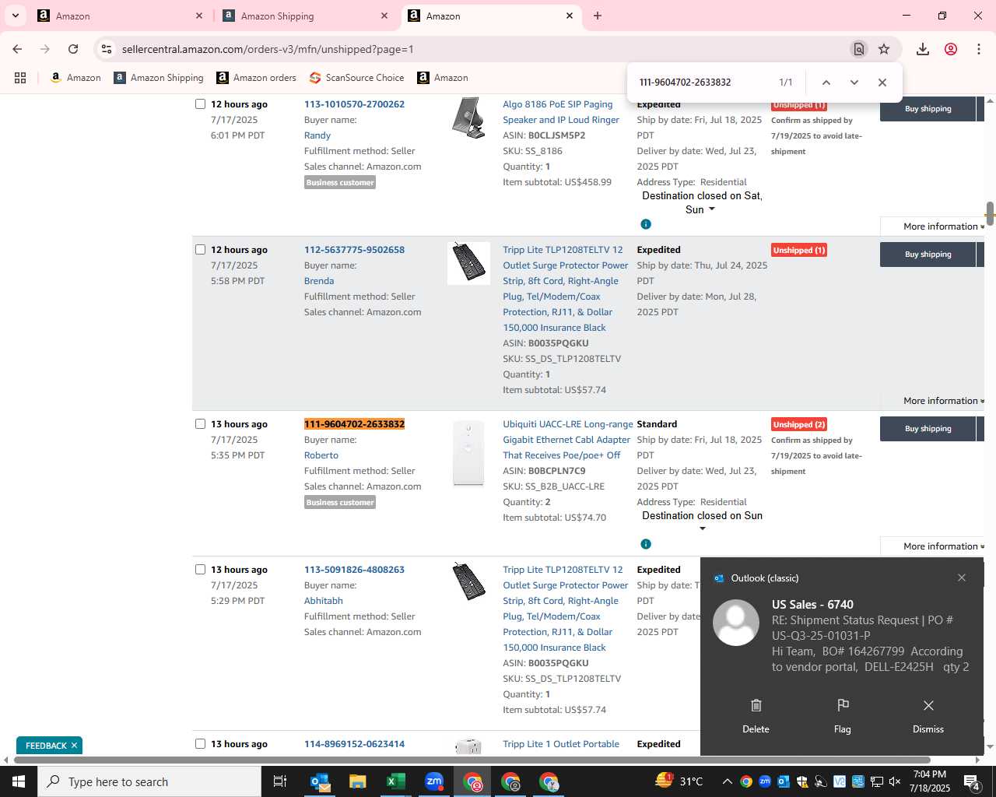Select checkbox for order 111-9604702-2633832
The height and width of the screenshot is (797, 996).
tap(200, 424)
